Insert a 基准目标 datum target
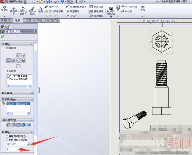 coord(96,16)
